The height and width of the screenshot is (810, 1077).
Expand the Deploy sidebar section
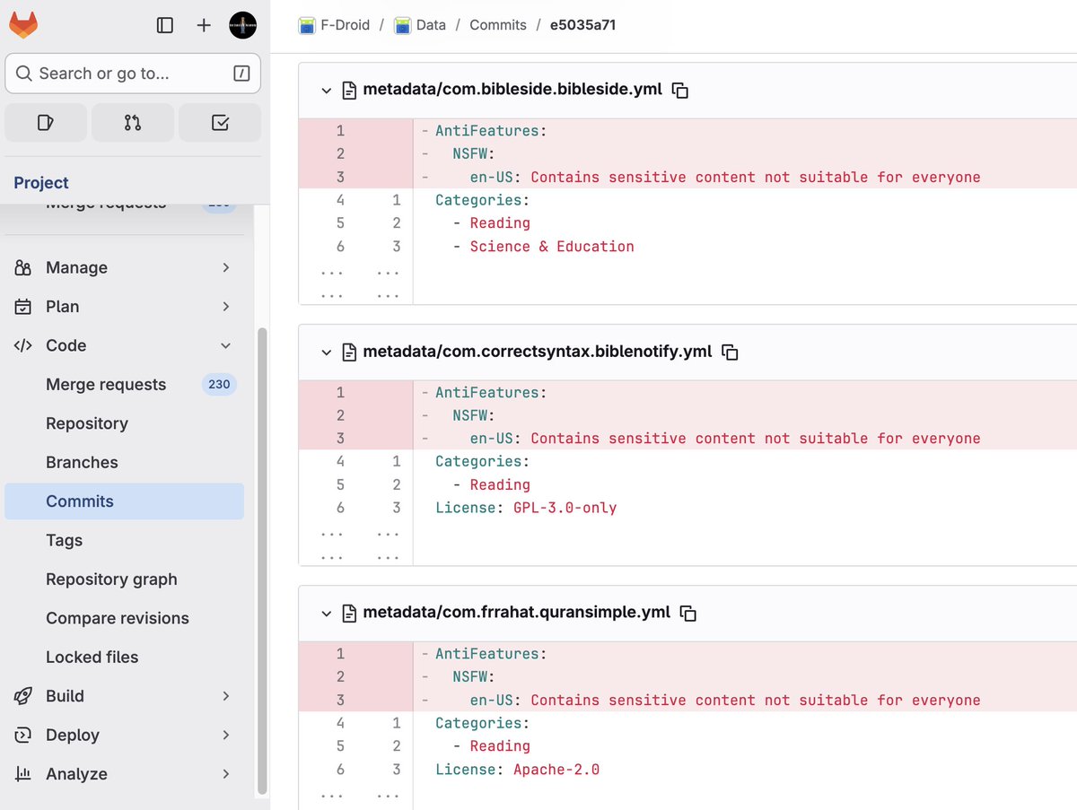pyautogui.click(x=225, y=735)
